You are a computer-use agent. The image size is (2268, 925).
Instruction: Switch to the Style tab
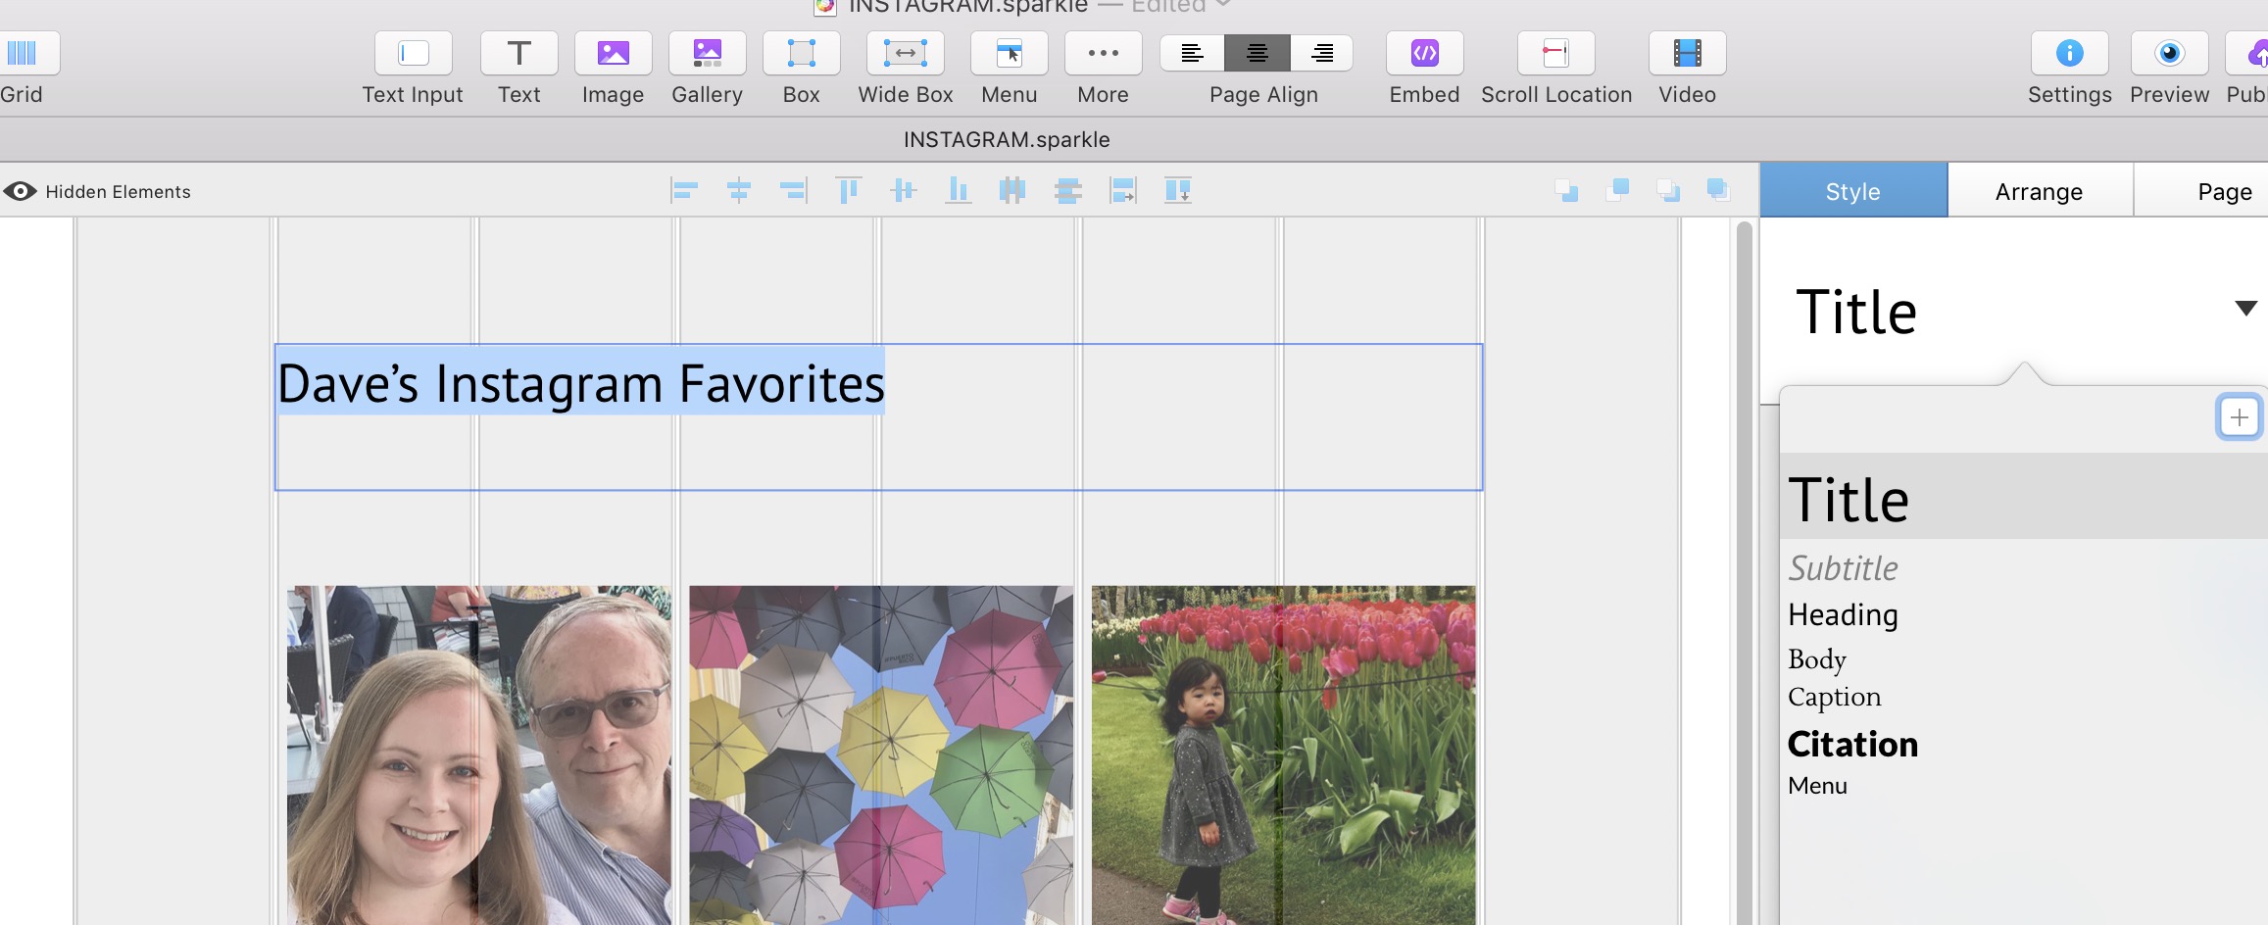pyautogui.click(x=1853, y=191)
